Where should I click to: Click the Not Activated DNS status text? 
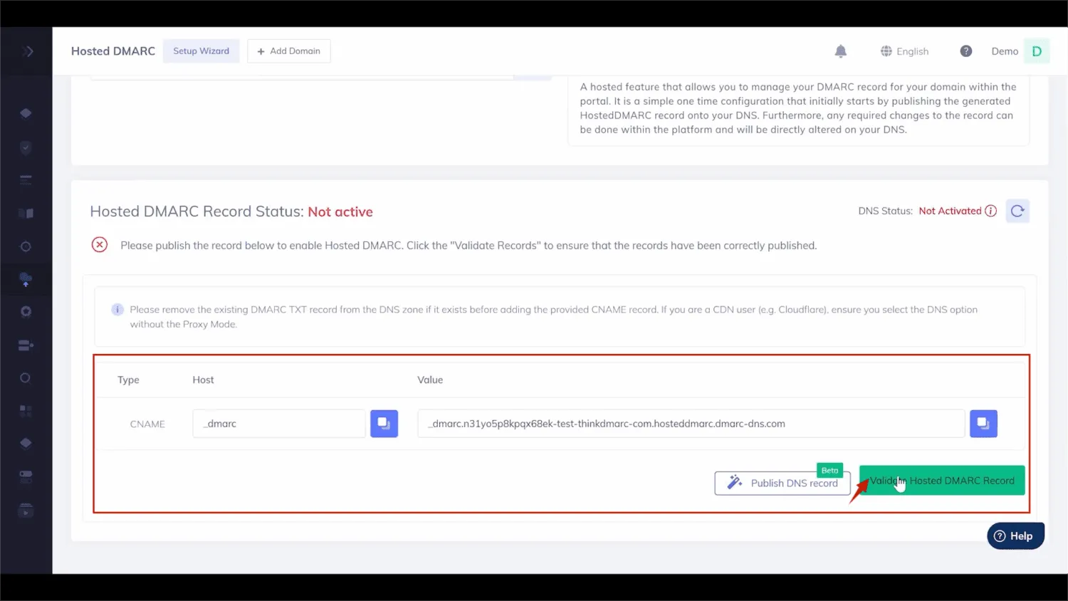pos(950,211)
